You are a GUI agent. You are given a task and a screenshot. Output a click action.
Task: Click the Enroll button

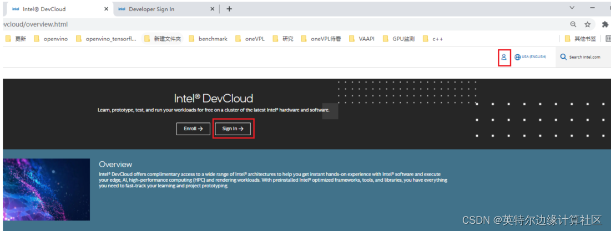click(x=193, y=129)
